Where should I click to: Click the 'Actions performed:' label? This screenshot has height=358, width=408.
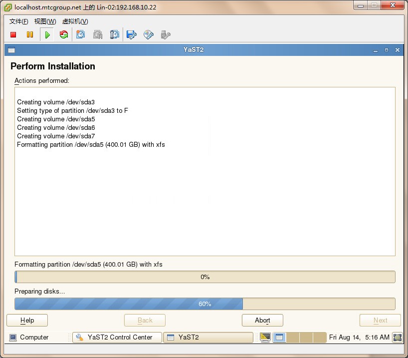[42, 81]
